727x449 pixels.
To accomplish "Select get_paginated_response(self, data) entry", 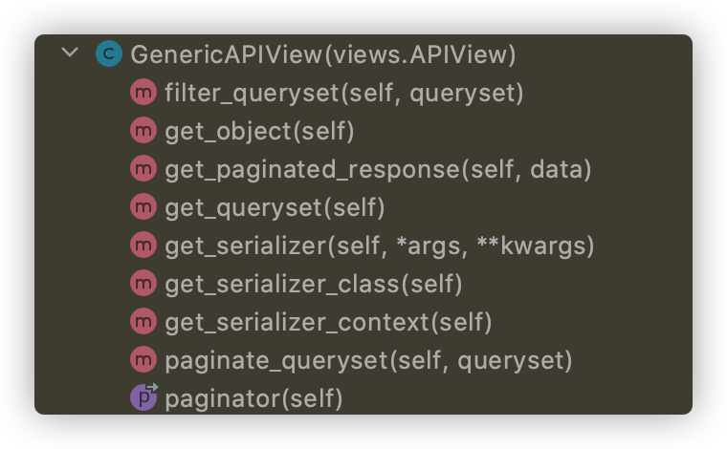I will tap(379, 169).
